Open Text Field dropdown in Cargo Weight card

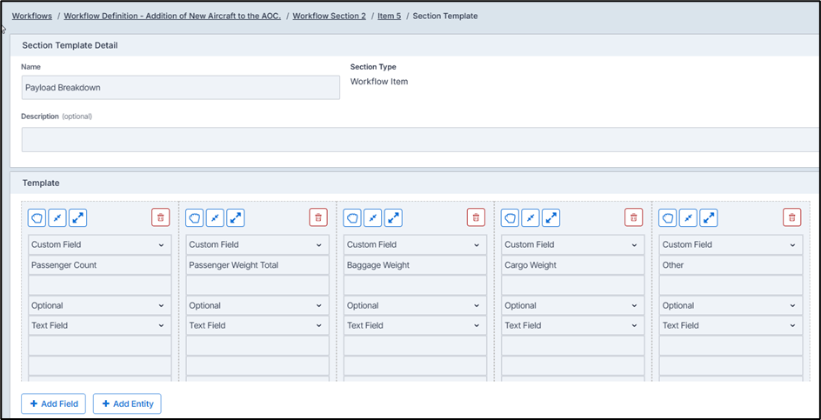(x=572, y=326)
